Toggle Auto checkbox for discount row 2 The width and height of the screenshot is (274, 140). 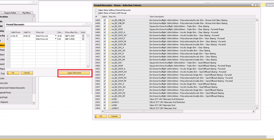[83, 39]
